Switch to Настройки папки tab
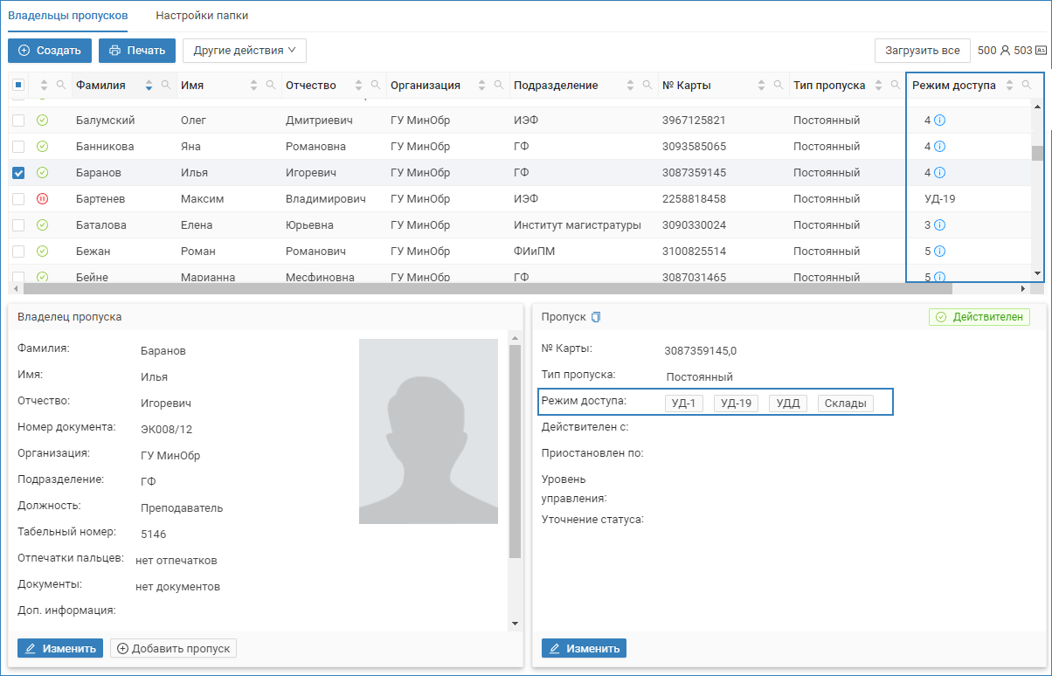This screenshot has width=1052, height=676. point(201,16)
